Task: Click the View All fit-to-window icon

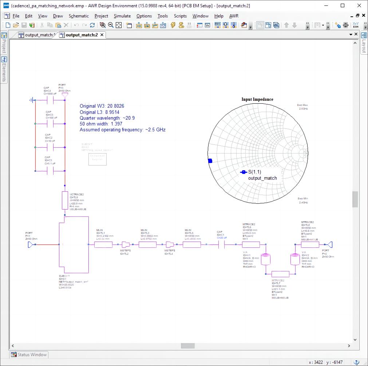Action: click(119, 25)
